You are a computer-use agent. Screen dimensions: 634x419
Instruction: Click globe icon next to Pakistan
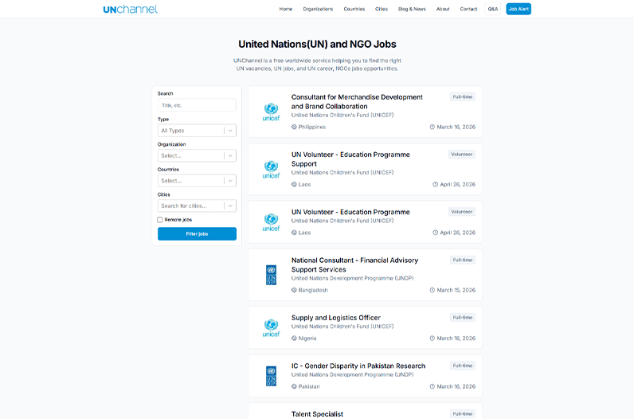[x=294, y=386]
